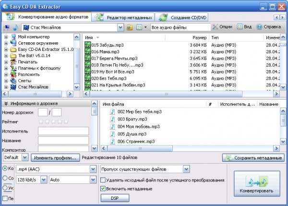Click the desktop icon left of folder path
This screenshot has height=206, width=288.
click(7, 27)
